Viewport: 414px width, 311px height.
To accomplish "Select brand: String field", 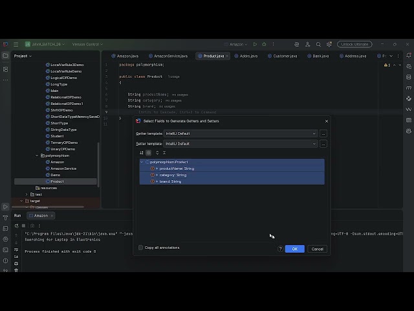I will point(232,181).
